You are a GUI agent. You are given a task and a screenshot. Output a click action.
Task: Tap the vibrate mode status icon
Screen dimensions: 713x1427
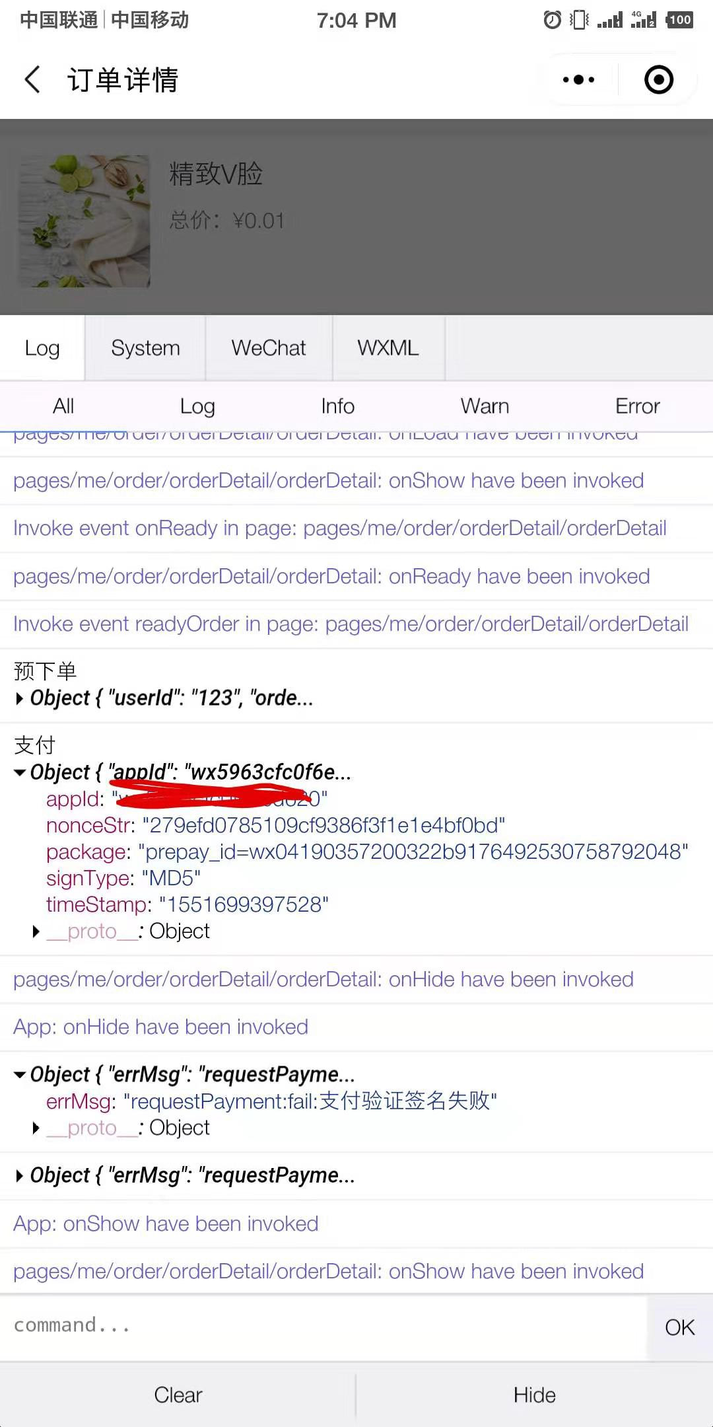(579, 20)
